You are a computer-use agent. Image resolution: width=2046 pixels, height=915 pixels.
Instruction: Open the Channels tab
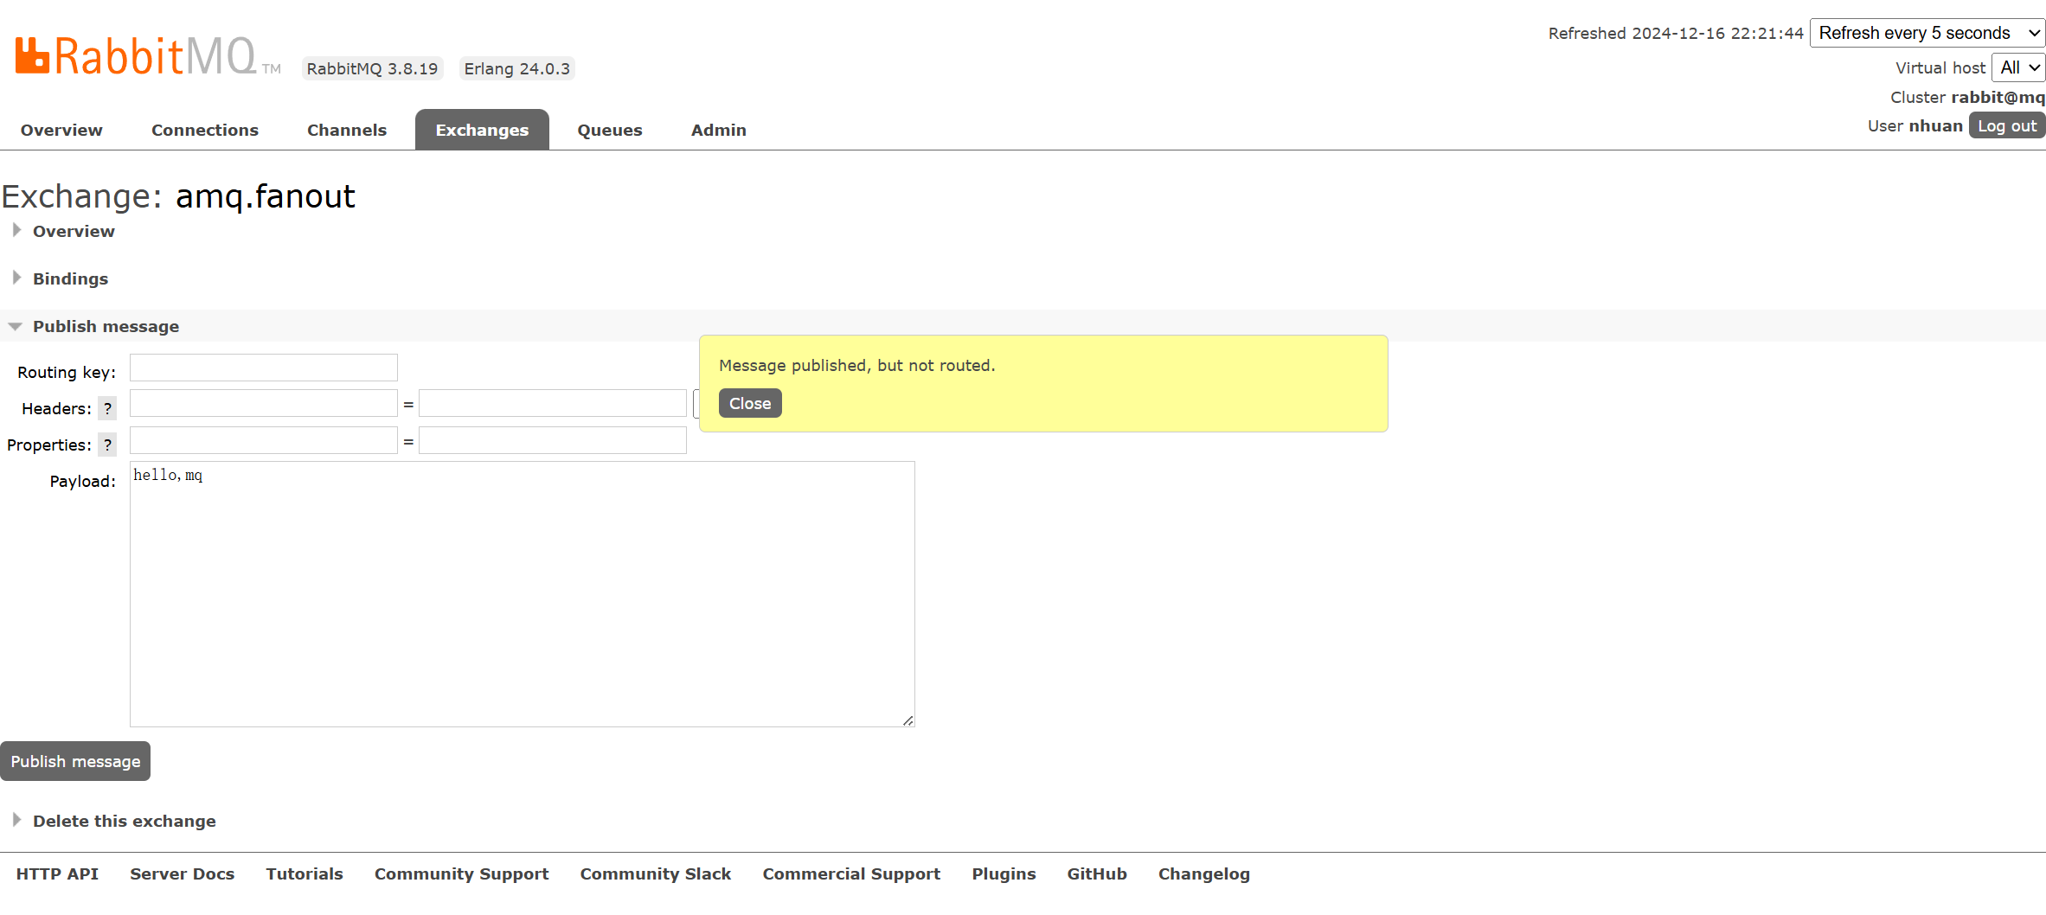(347, 130)
